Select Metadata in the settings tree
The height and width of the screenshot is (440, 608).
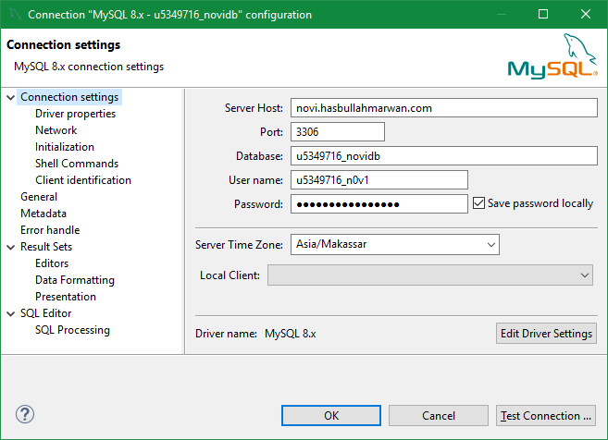[x=43, y=214]
